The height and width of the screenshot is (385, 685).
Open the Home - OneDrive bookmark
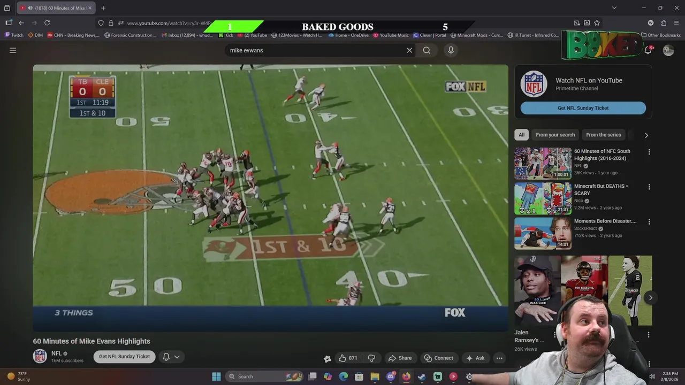[x=348, y=35]
